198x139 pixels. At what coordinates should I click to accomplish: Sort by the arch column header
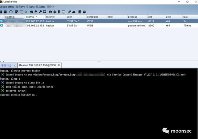[x=174, y=17]
